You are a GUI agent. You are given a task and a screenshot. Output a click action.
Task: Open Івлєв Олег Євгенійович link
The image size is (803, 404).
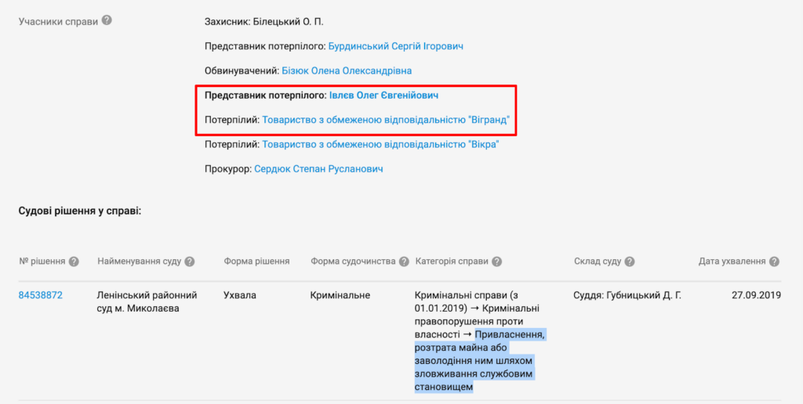(x=383, y=95)
